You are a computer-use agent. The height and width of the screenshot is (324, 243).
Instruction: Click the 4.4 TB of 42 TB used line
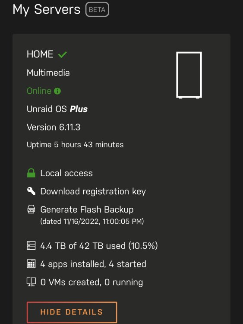point(99,246)
